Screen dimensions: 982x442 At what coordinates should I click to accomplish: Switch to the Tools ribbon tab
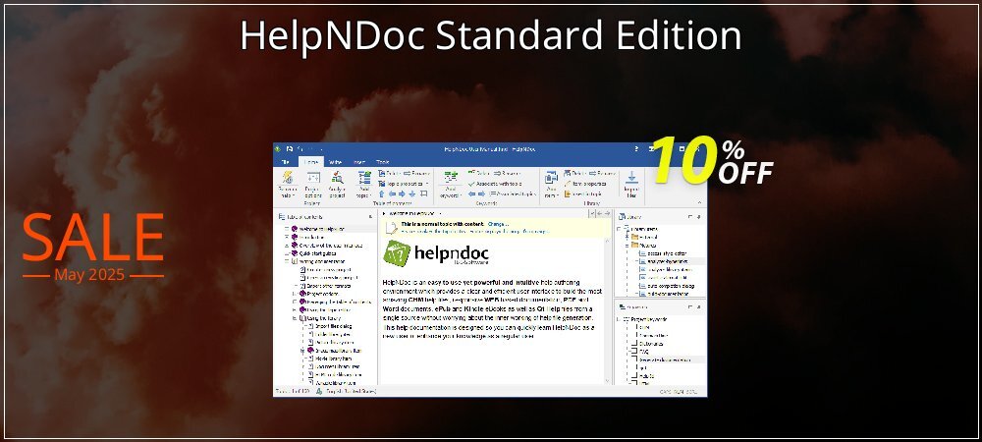pos(382,162)
